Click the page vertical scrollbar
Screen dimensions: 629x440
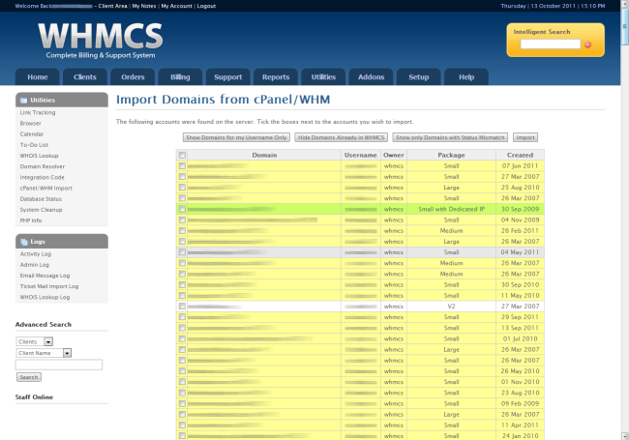[x=624, y=220]
